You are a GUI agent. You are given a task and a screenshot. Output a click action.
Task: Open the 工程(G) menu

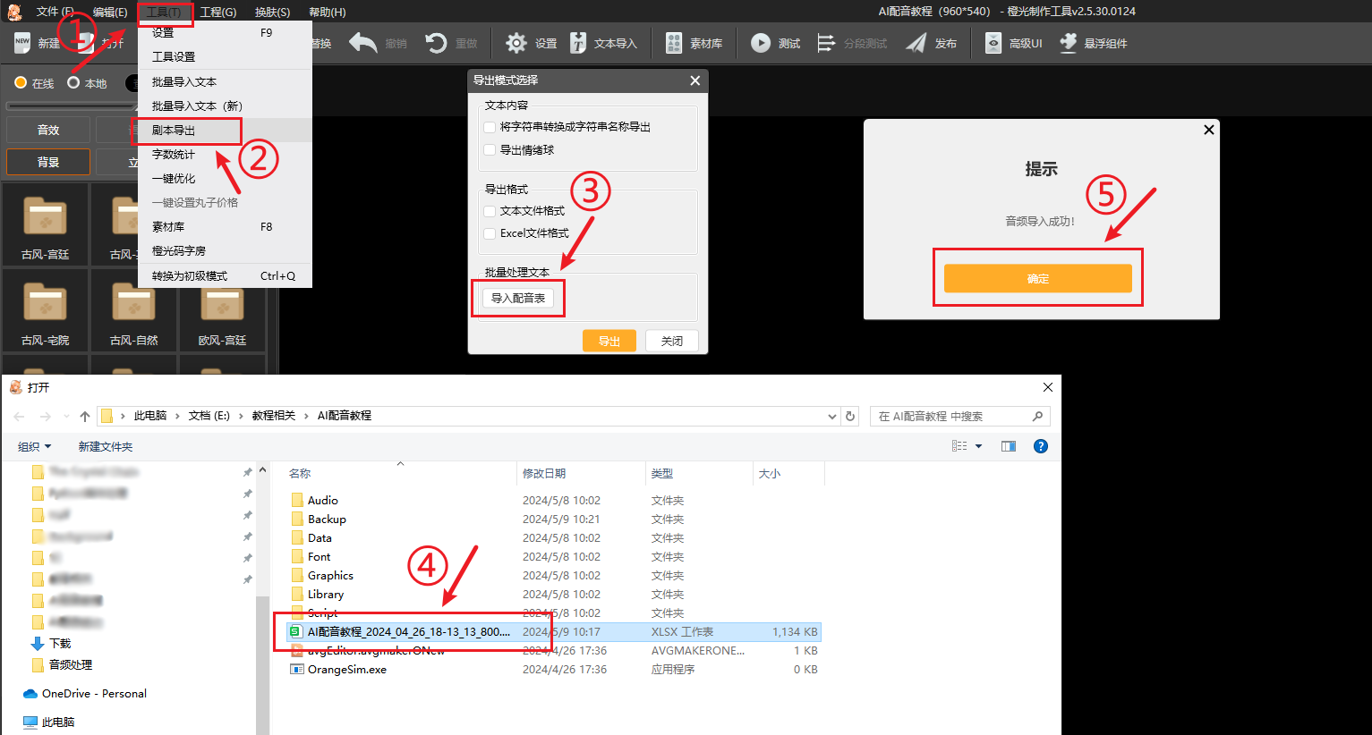[218, 12]
